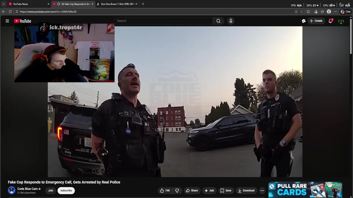Screen dimensions: 353x198
Task: Click the CPU 28% overlay readout
Action: point(329,5)
